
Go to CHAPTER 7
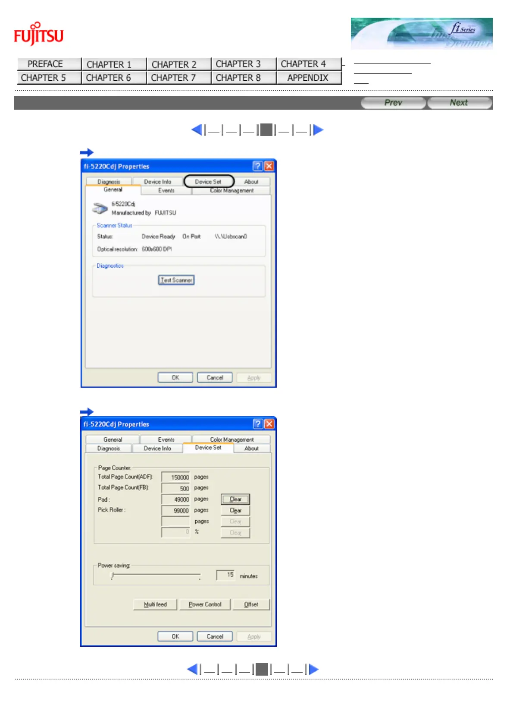[179, 78]
